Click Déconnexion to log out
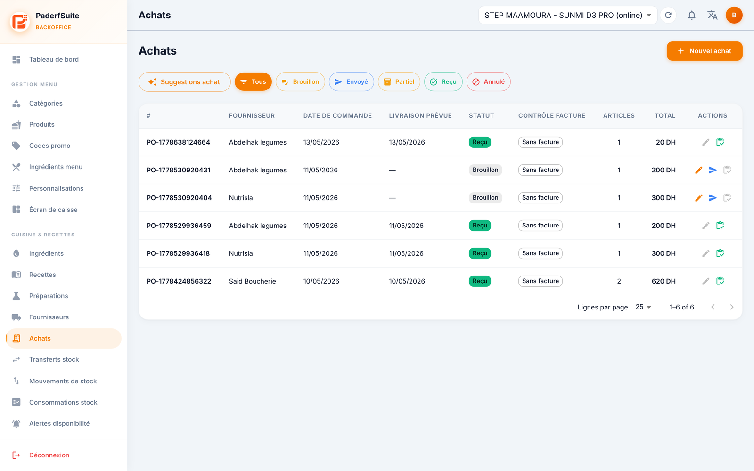Image resolution: width=754 pixels, height=471 pixels. click(x=64, y=455)
